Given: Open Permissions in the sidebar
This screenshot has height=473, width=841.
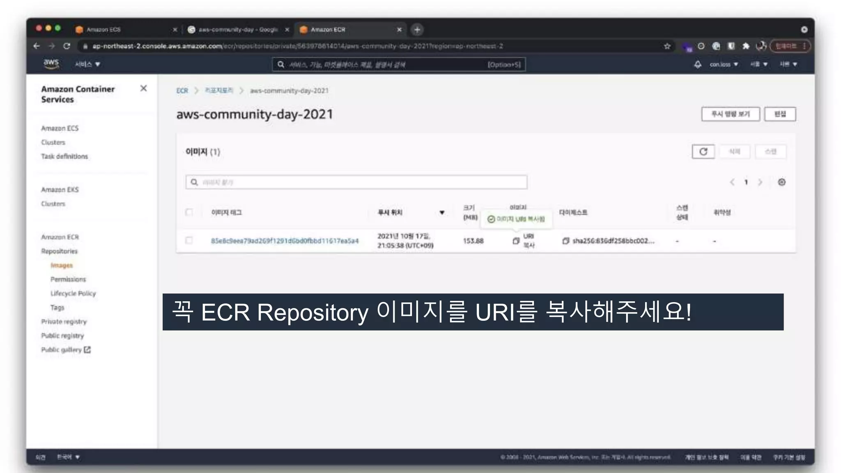Looking at the screenshot, I should [x=68, y=280].
